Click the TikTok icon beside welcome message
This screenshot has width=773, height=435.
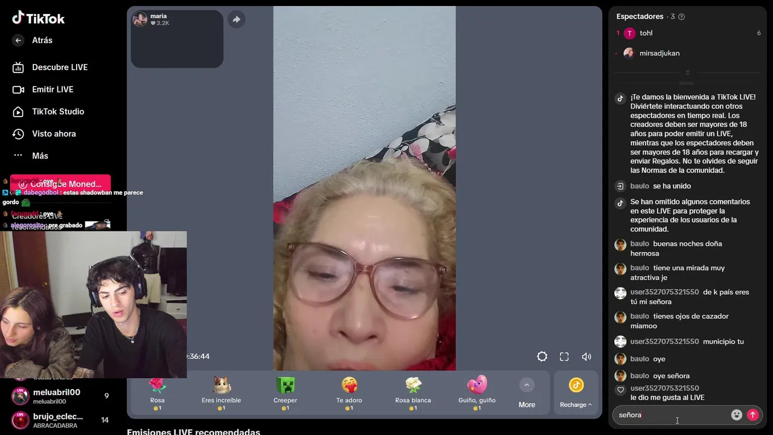click(620, 98)
